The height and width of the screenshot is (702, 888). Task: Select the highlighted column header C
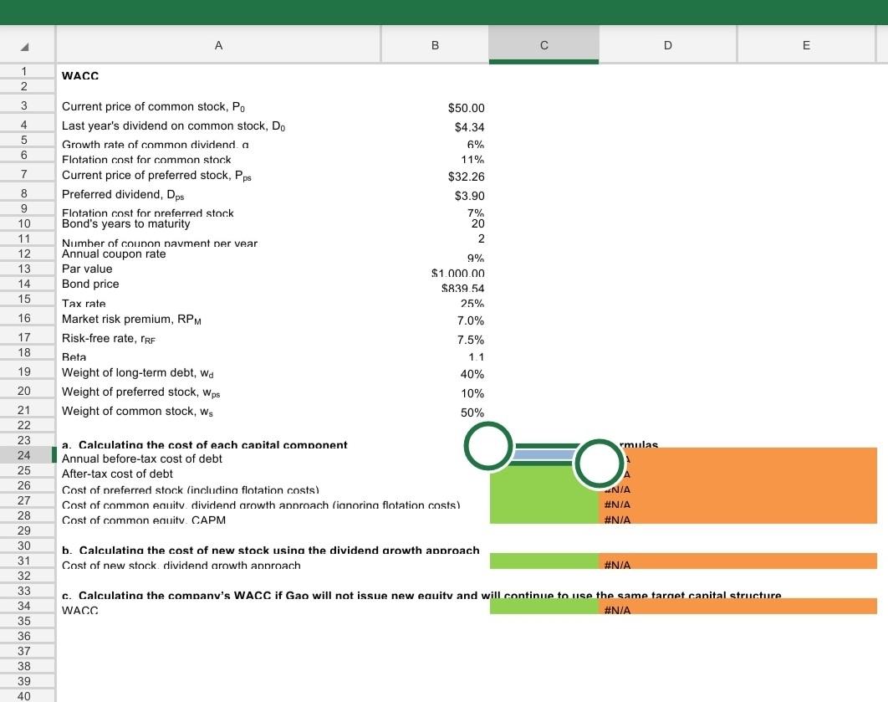pyautogui.click(x=544, y=44)
